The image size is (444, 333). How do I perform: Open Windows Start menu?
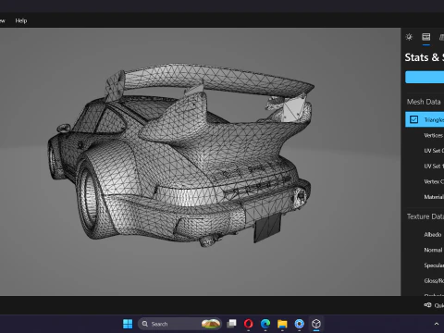128,324
